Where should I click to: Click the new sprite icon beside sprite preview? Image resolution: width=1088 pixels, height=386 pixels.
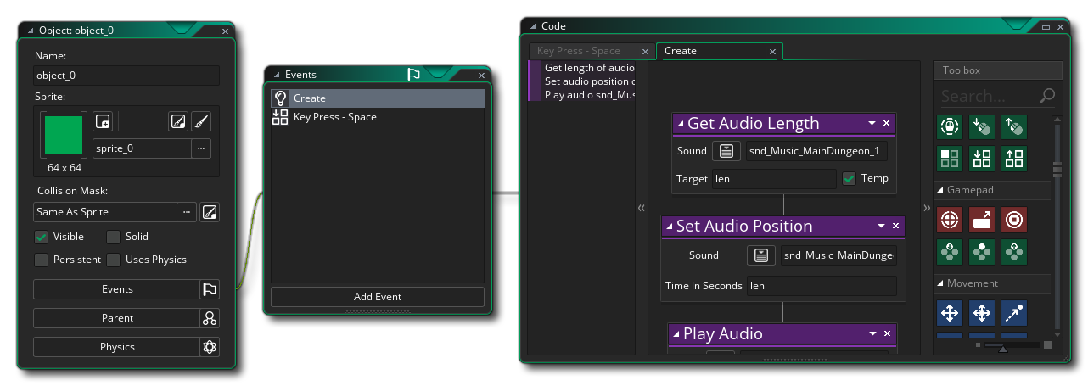coord(102,121)
